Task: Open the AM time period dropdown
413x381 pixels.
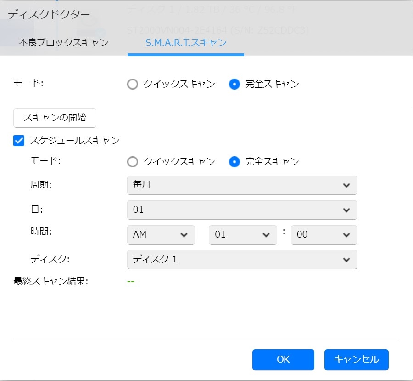Action: tap(161, 235)
